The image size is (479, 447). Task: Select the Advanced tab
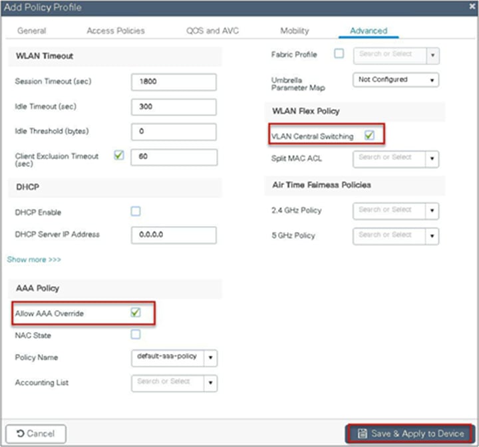click(369, 31)
